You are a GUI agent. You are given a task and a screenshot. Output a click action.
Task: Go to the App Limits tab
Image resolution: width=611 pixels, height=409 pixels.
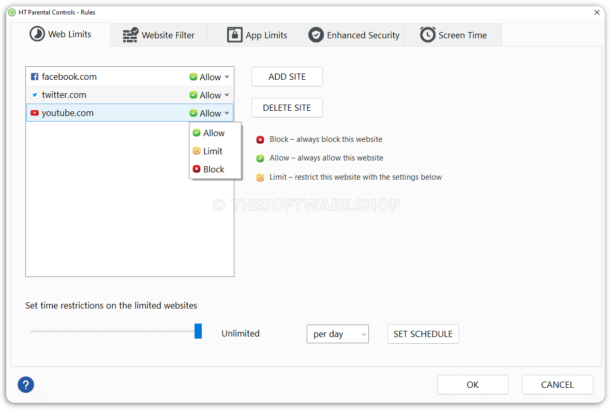pos(257,35)
